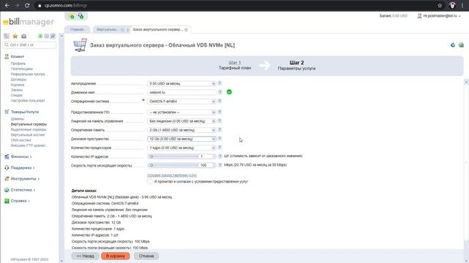The height and width of the screenshot is (263, 469).
Task: Click the shopping cart icon beside page title
Action: (80, 45)
